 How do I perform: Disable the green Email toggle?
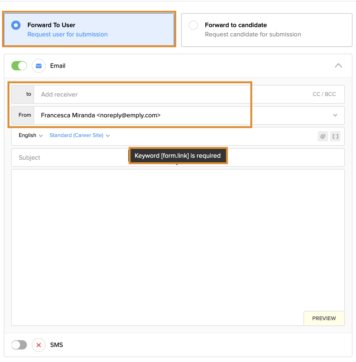pos(19,66)
